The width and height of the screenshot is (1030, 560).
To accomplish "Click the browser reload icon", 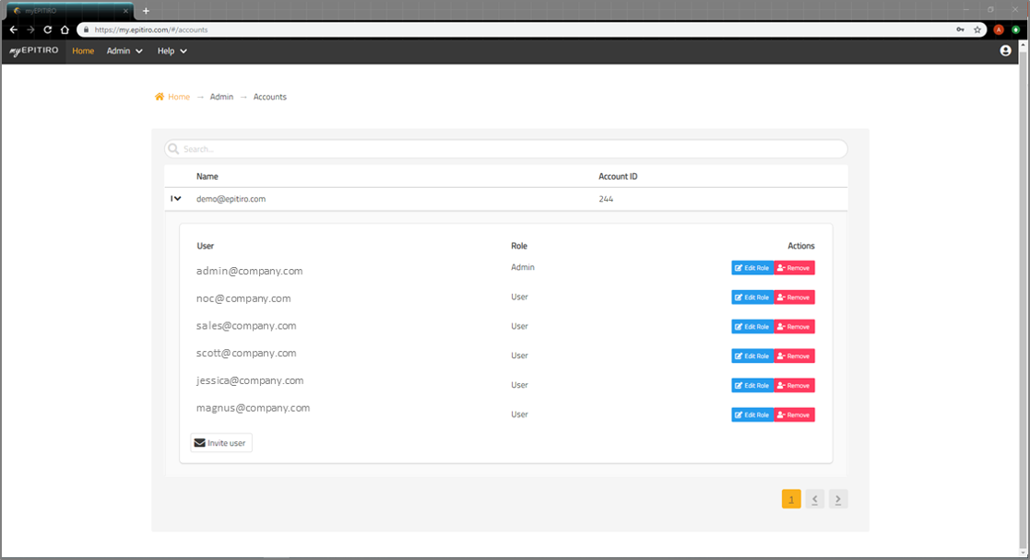I will pos(47,29).
